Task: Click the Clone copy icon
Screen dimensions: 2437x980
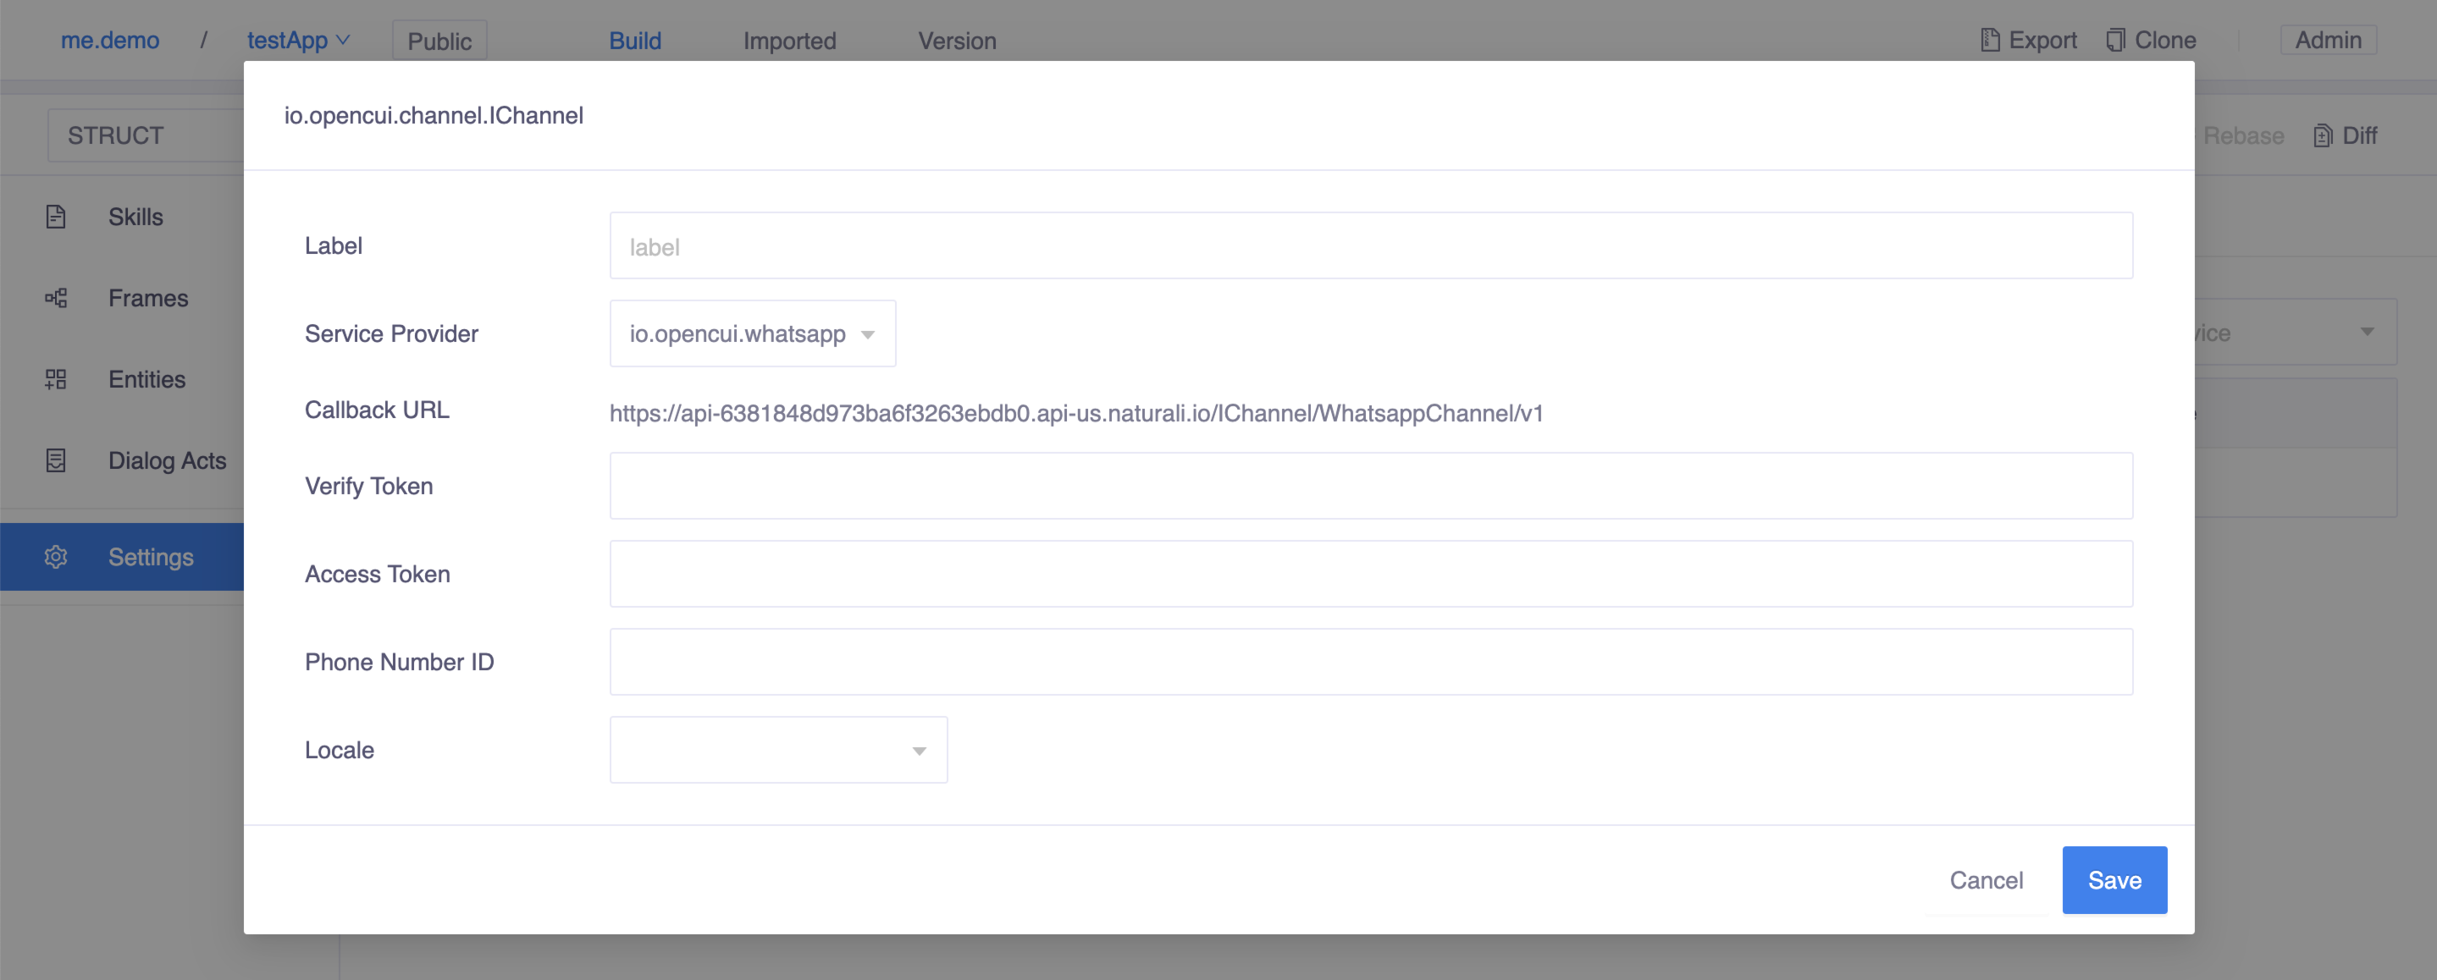Action: [x=2115, y=40]
